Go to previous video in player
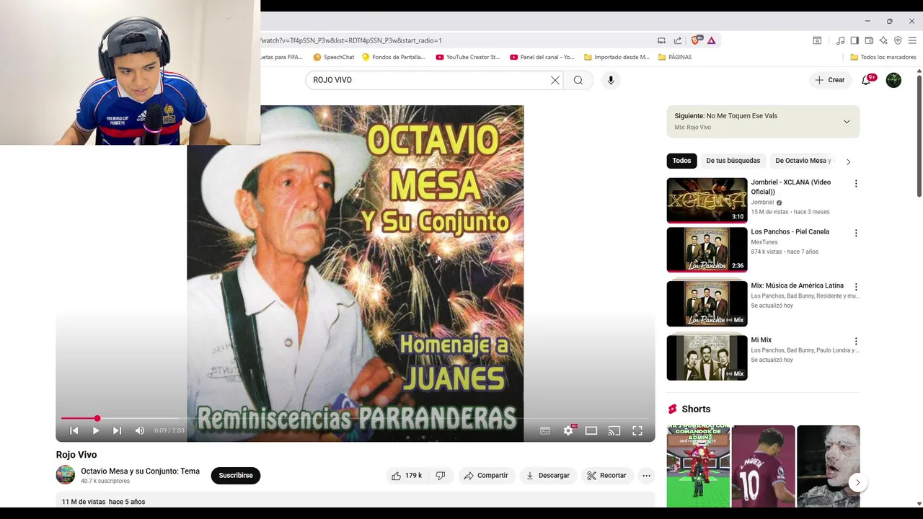 click(x=74, y=430)
